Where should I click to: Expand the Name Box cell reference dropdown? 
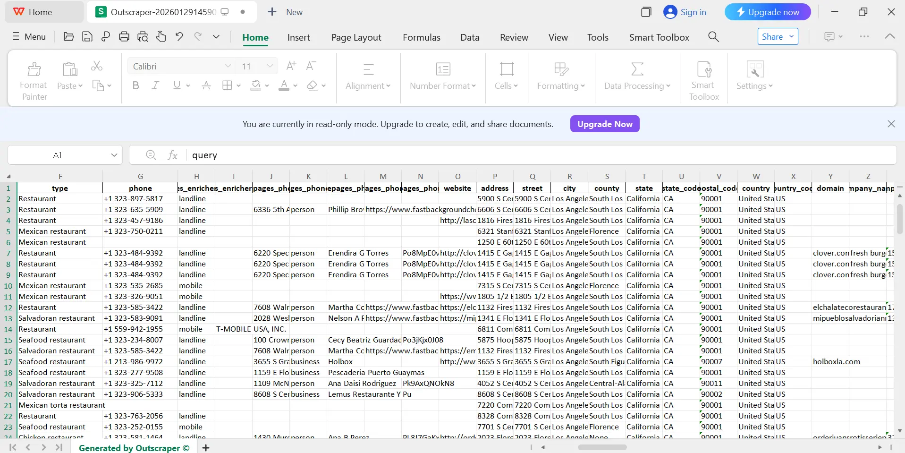click(x=114, y=155)
